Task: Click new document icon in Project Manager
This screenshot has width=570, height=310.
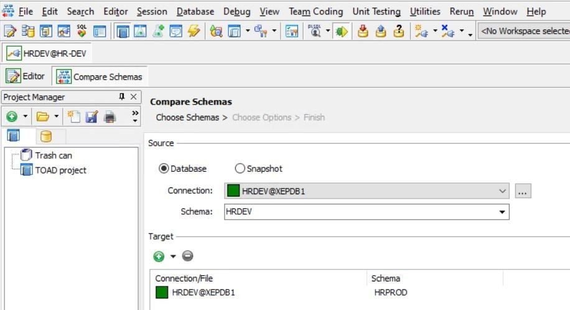Action: (x=74, y=116)
